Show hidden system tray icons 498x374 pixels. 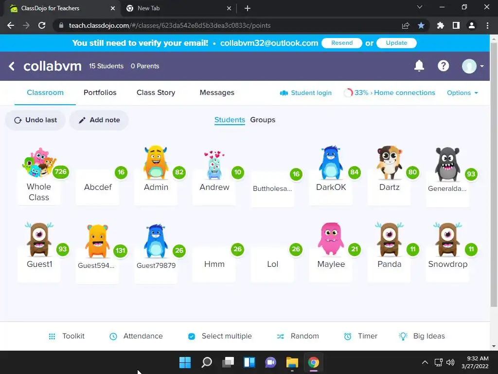coord(425,362)
